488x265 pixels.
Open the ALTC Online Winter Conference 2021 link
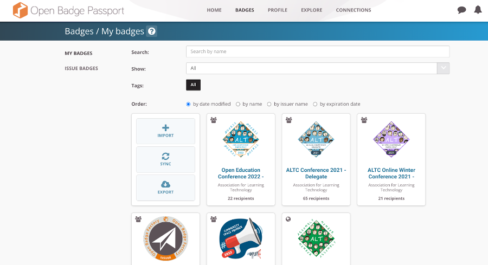point(391,173)
